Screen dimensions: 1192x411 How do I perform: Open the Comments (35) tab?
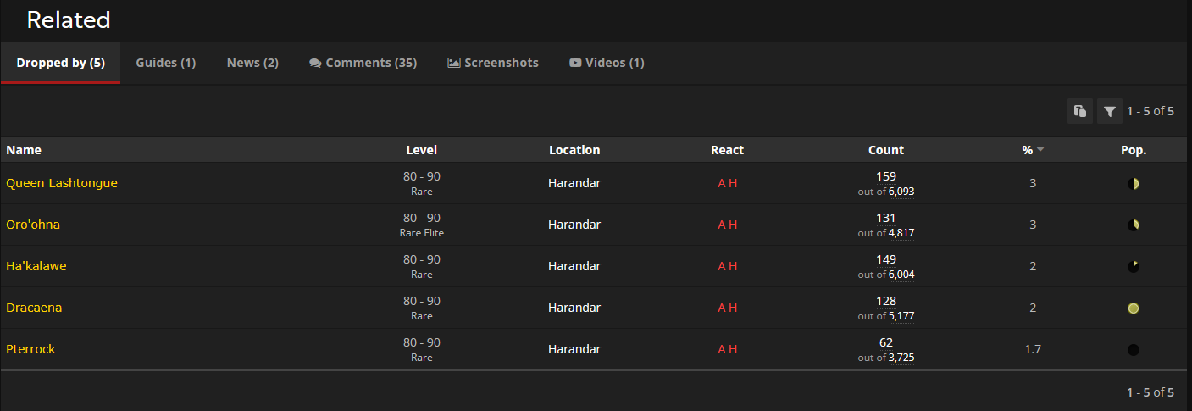pyautogui.click(x=363, y=63)
